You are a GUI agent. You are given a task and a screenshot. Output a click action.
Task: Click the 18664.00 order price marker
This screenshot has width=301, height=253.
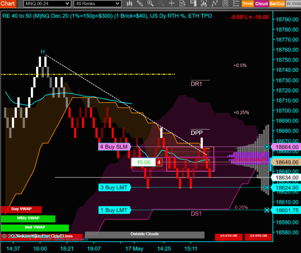pyautogui.click(x=286, y=147)
